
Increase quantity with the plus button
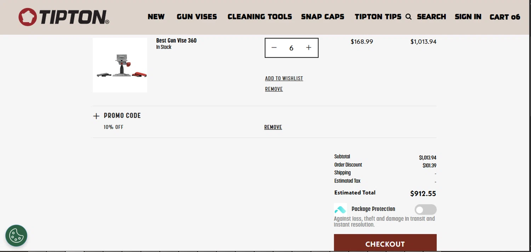[309, 48]
